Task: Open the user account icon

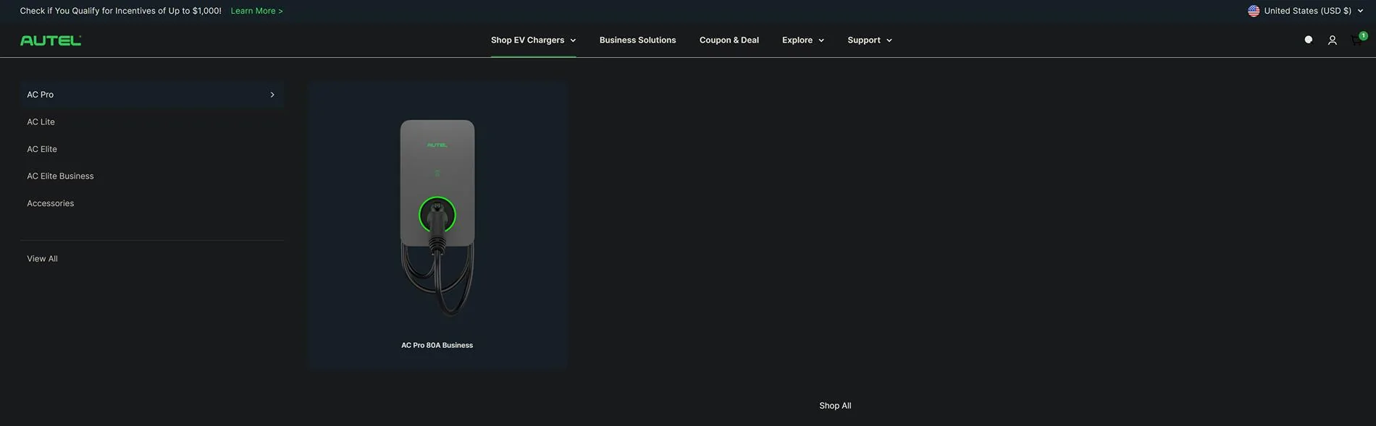Action: (x=1332, y=41)
